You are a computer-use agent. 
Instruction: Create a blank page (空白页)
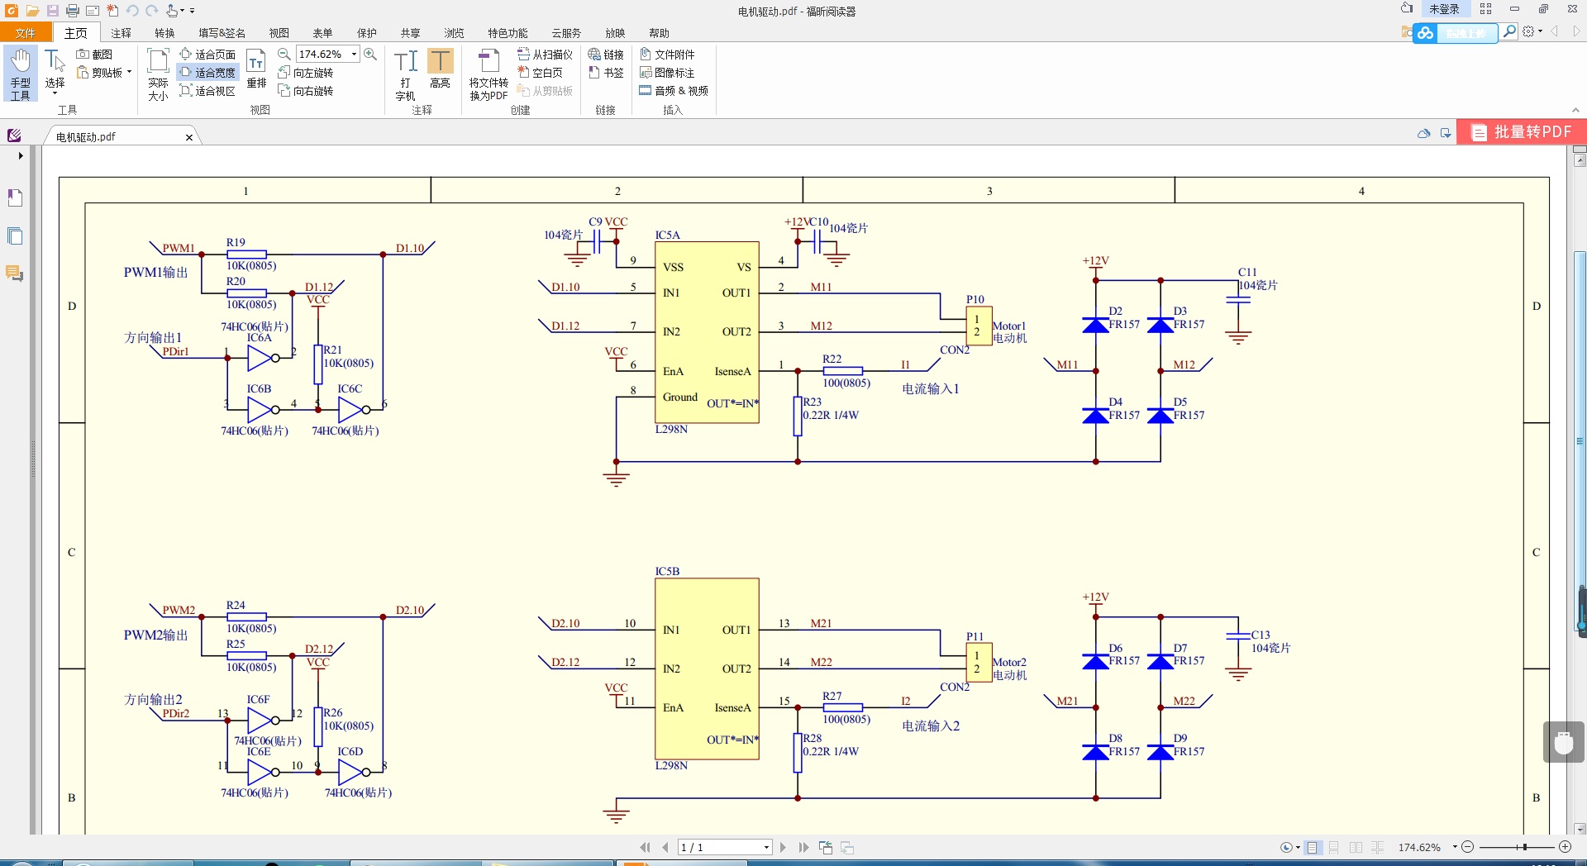[541, 73]
